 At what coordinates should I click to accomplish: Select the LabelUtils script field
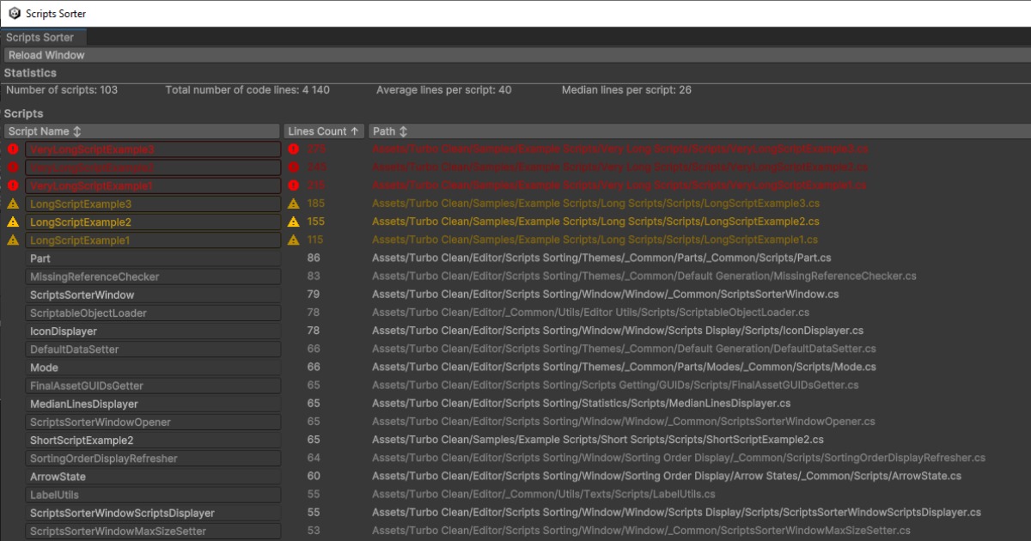[x=152, y=495]
